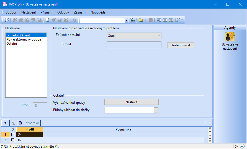The width and height of the screenshot is (247, 149).
Task: Select the asterisk tab
Action: point(5,123)
